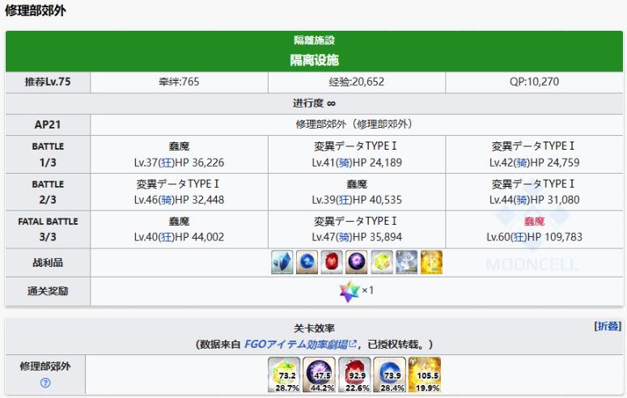
Task: Select the gold monument drop icon
Action: tap(431, 262)
